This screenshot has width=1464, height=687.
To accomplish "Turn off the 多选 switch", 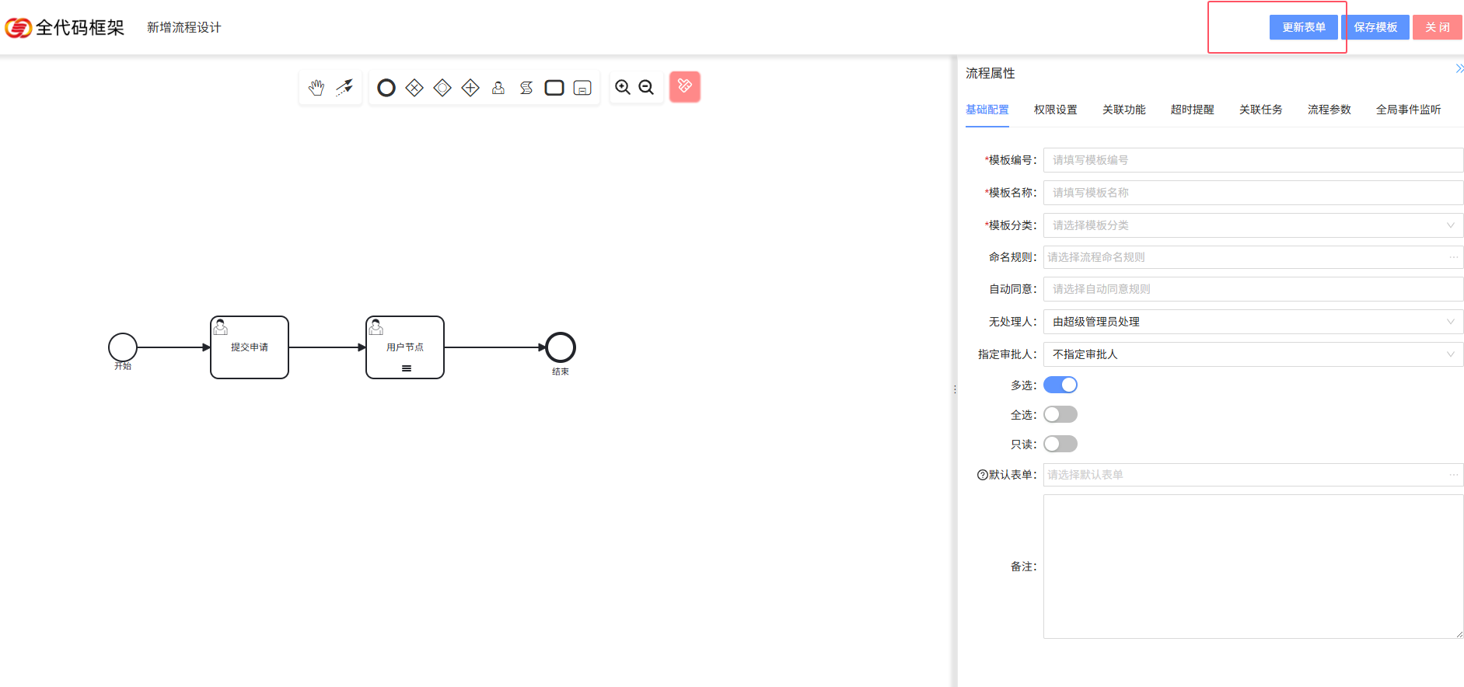I will 1060,385.
